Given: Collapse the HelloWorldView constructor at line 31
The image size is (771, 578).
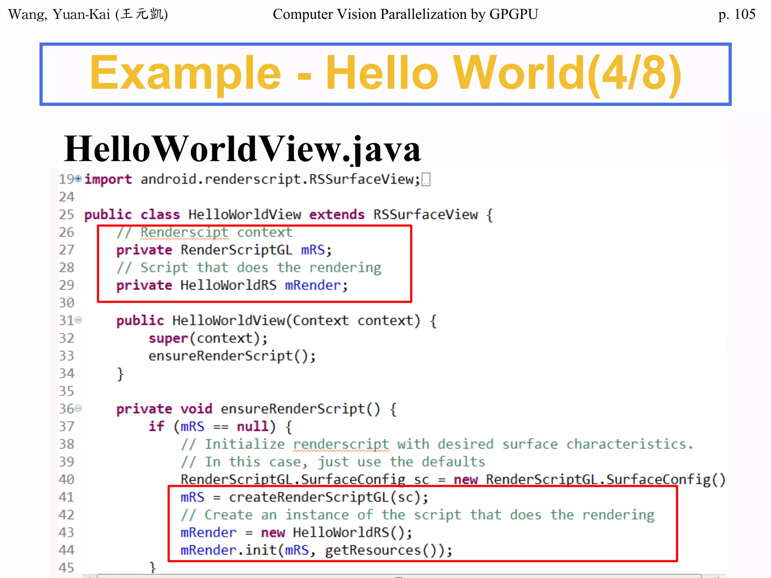Looking at the screenshot, I should pyautogui.click(x=78, y=320).
